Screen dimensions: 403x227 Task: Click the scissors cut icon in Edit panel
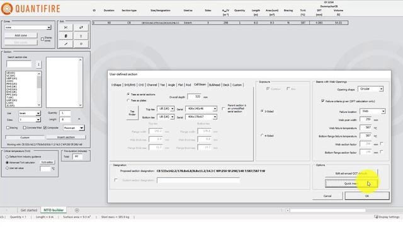tap(65, 28)
